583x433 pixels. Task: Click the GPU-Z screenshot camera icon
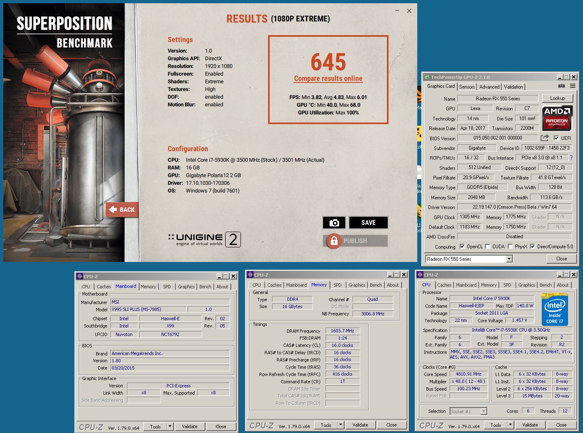(562, 86)
